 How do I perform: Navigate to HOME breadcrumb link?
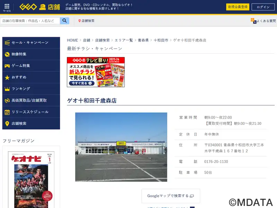point(72,40)
